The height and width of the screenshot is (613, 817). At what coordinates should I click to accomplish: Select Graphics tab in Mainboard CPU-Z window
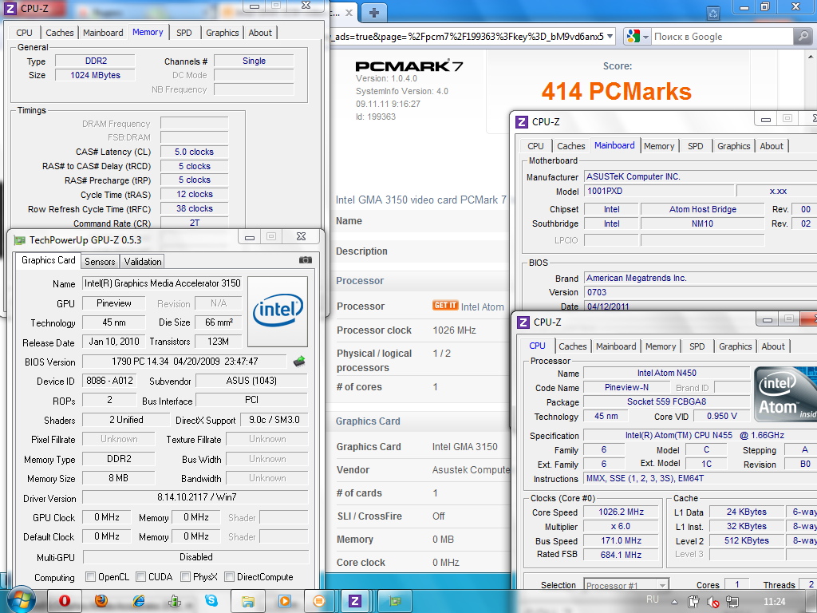coord(733,146)
